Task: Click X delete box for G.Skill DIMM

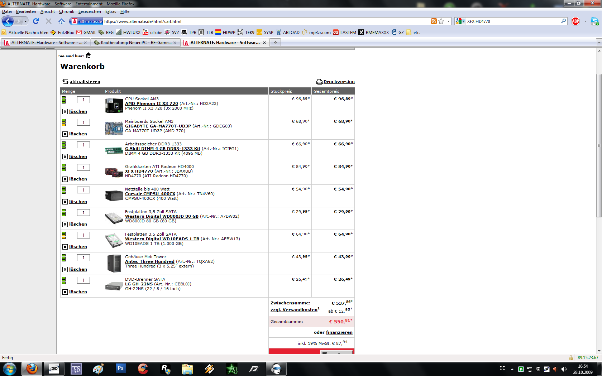Action: pyautogui.click(x=65, y=156)
